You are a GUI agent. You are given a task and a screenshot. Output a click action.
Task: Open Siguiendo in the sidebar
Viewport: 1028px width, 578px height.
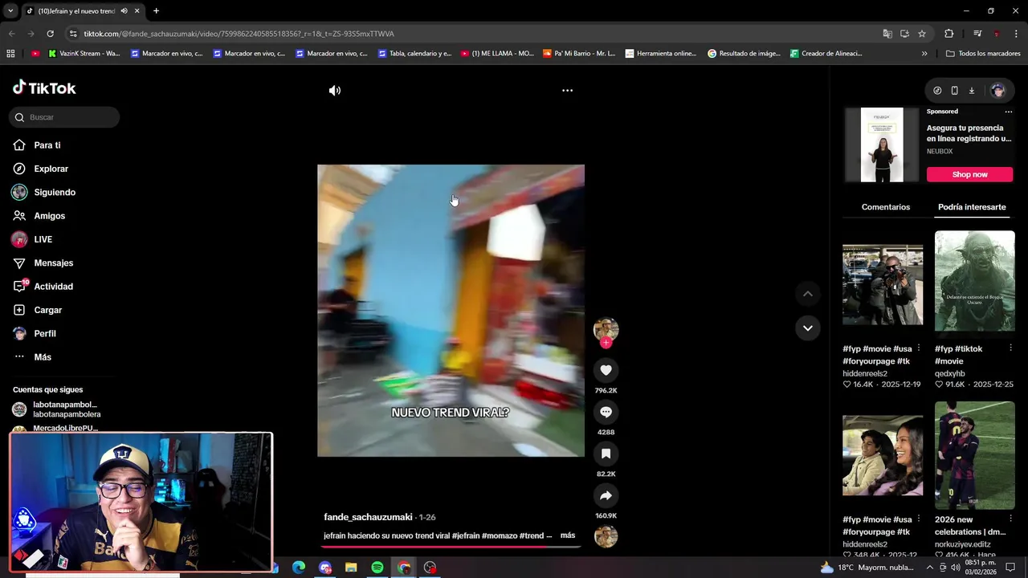coord(43,193)
